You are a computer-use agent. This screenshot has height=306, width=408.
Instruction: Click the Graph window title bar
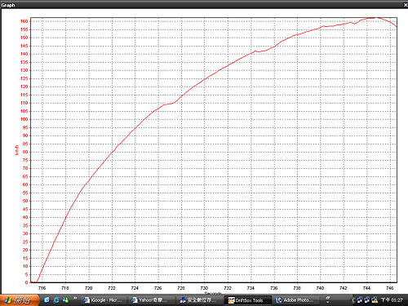click(x=202, y=5)
